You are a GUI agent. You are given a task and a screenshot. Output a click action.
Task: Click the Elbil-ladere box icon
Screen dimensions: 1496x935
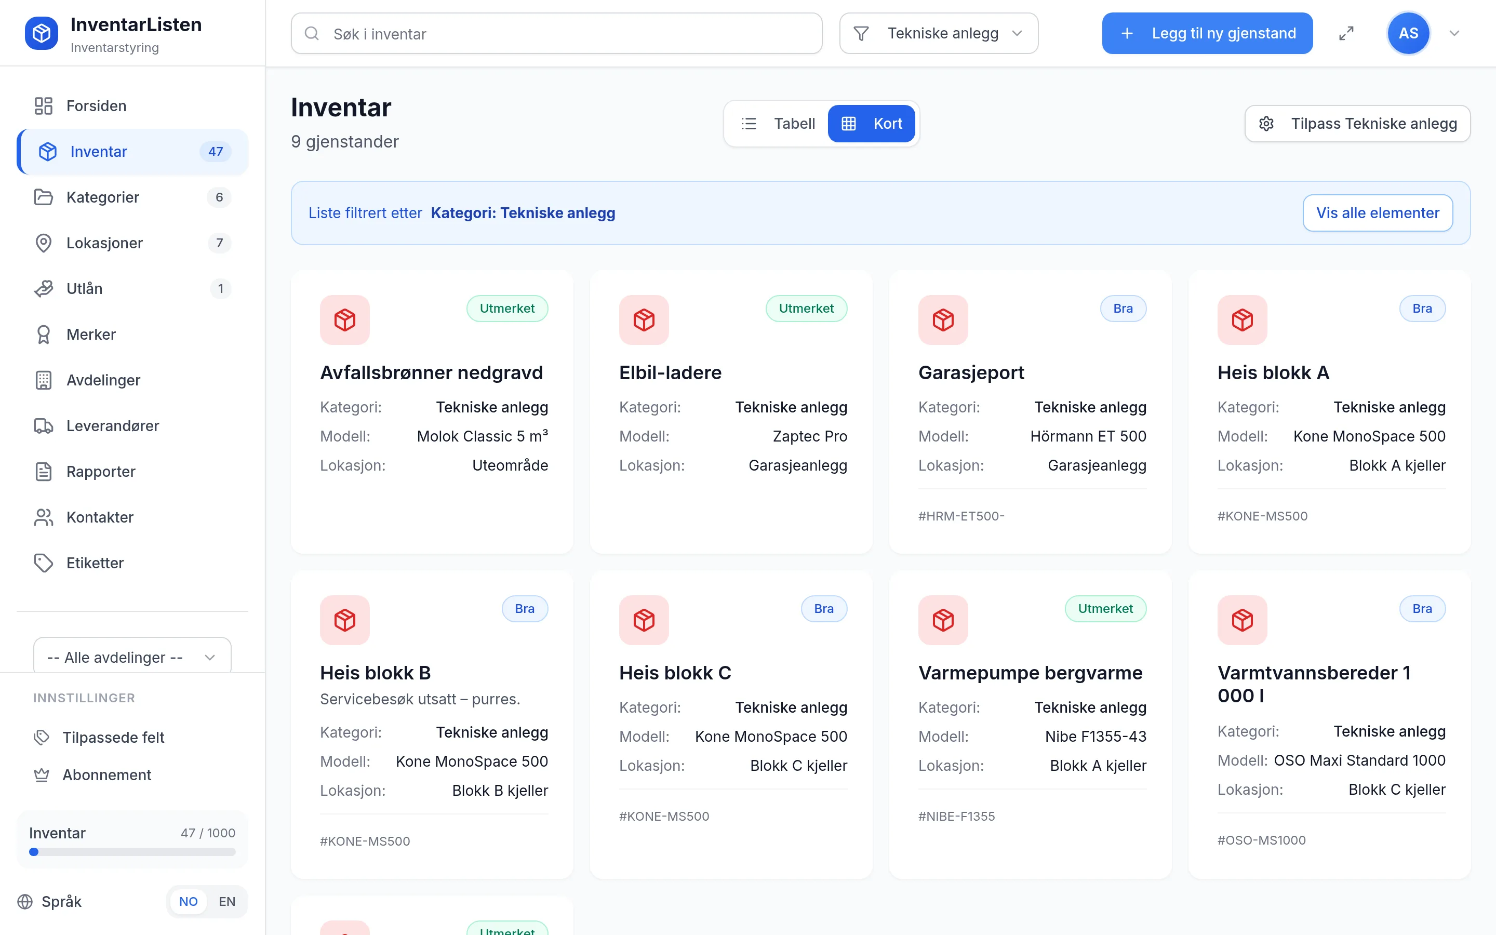pos(644,319)
